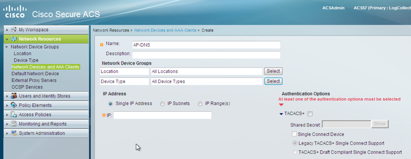Click the Shared Secret field
This screenshot has width=411, height=159.
tap(346, 124)
